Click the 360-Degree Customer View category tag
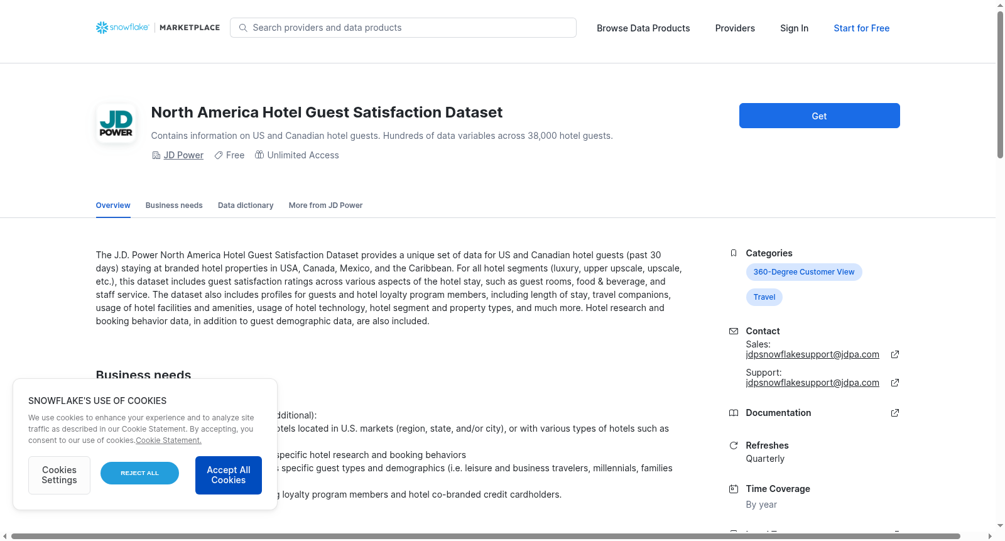 click(804, 272)
